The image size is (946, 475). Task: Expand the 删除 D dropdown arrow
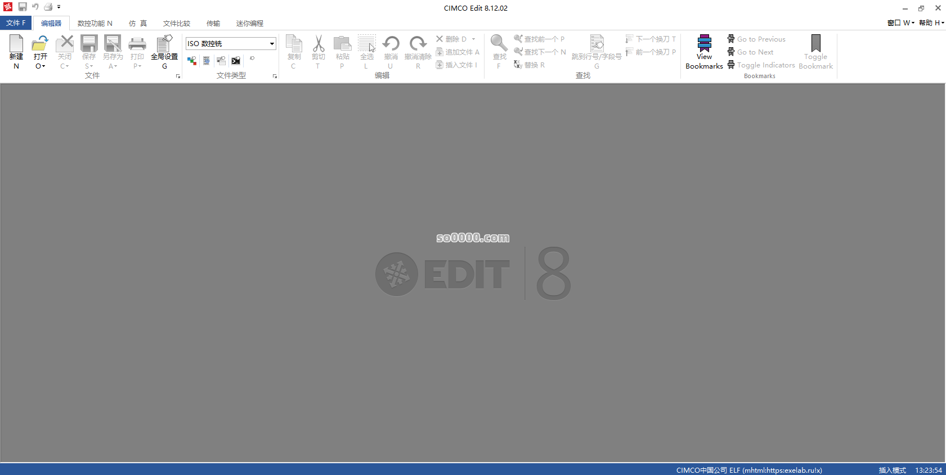[473, 39]
